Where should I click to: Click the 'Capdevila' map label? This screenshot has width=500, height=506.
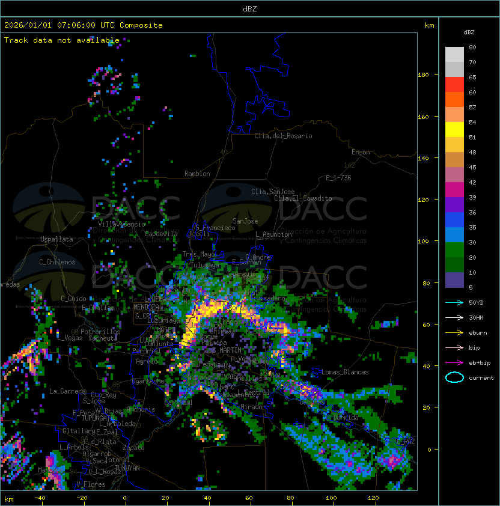coord(161,234)
